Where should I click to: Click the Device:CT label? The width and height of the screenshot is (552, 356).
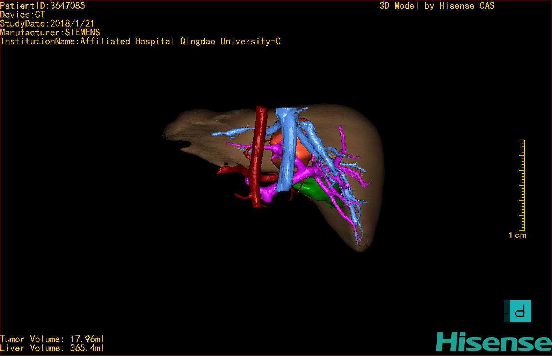22,15
